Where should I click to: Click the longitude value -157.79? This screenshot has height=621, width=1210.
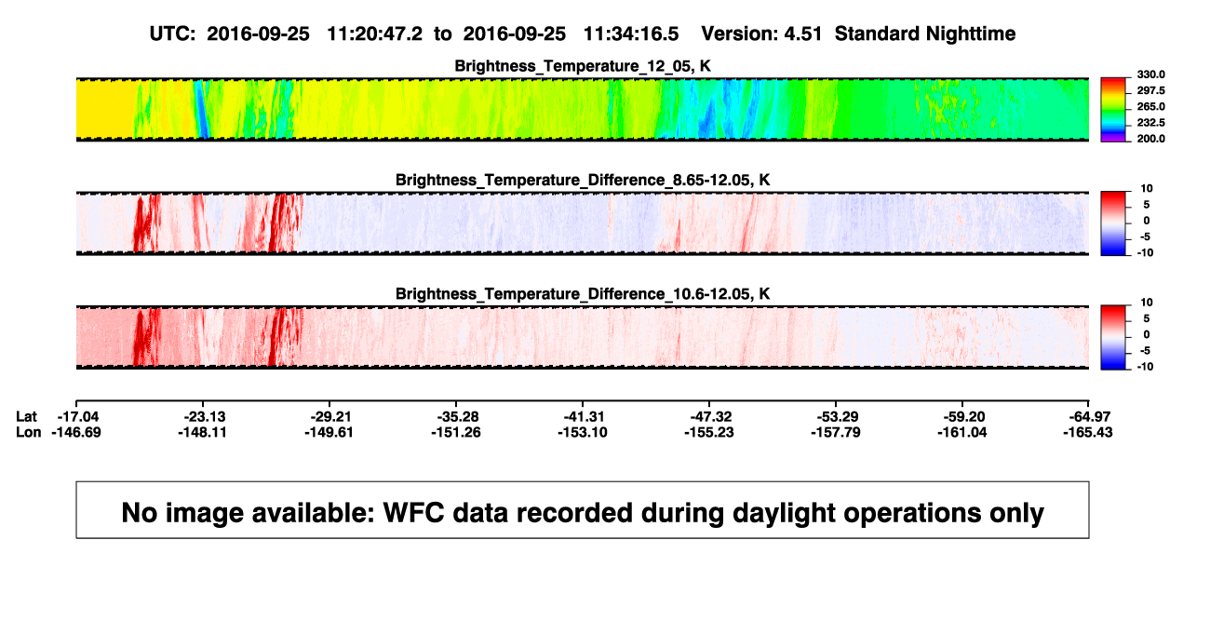(x=837, y=432)
